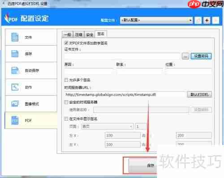The height and width of the screenshot is (178, 224).
Task: Click the PDF label in sidebar
Action: 28,120
